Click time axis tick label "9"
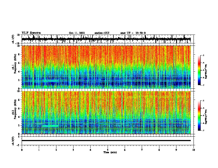This screenshot has width=218, height=168. [176, 150]
